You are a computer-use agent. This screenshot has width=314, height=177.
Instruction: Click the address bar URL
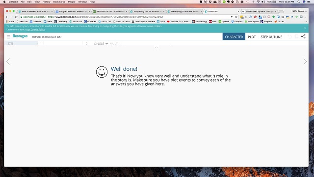105,17
